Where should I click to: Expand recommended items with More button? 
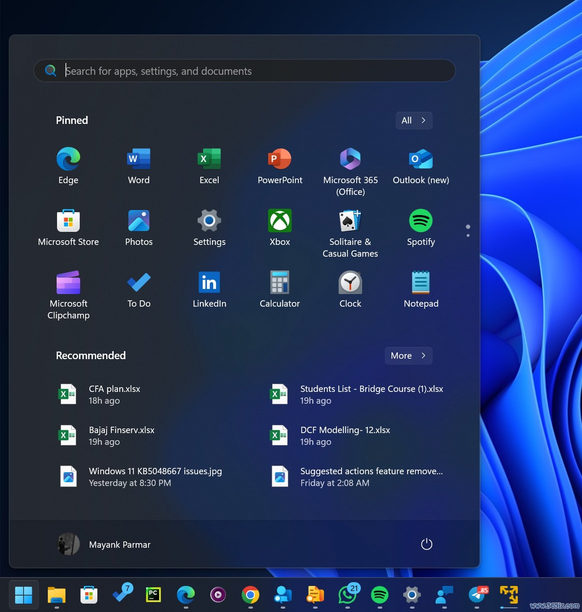click(x=408, y=356)
